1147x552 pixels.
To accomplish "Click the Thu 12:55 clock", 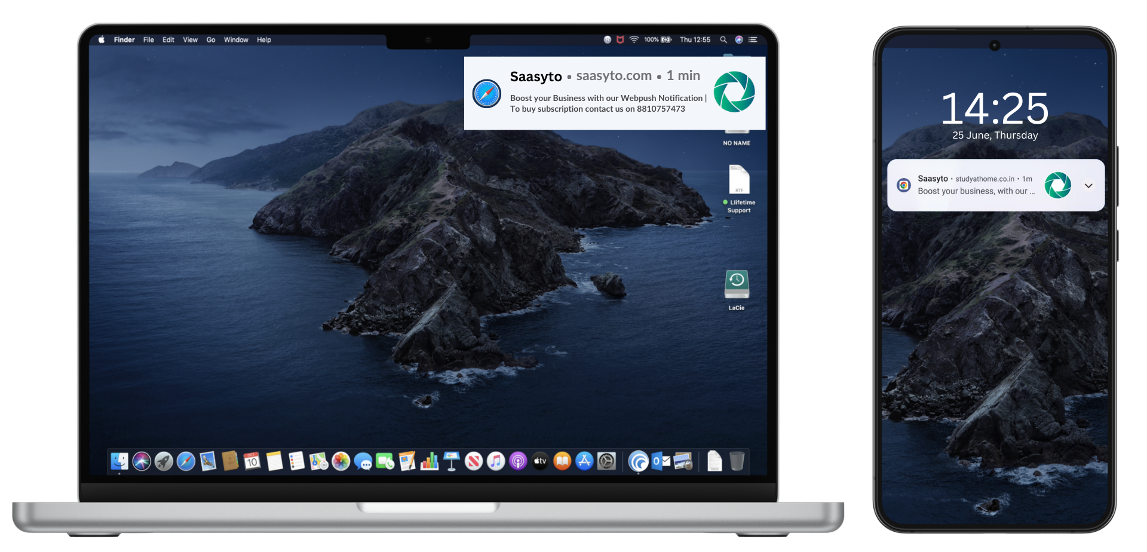I will point(695,39).
